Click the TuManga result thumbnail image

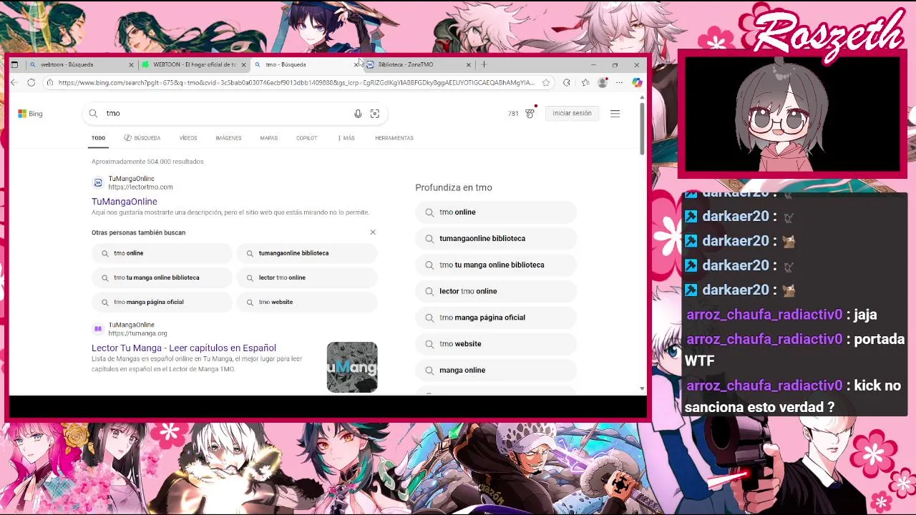click(x=352, y=367)
